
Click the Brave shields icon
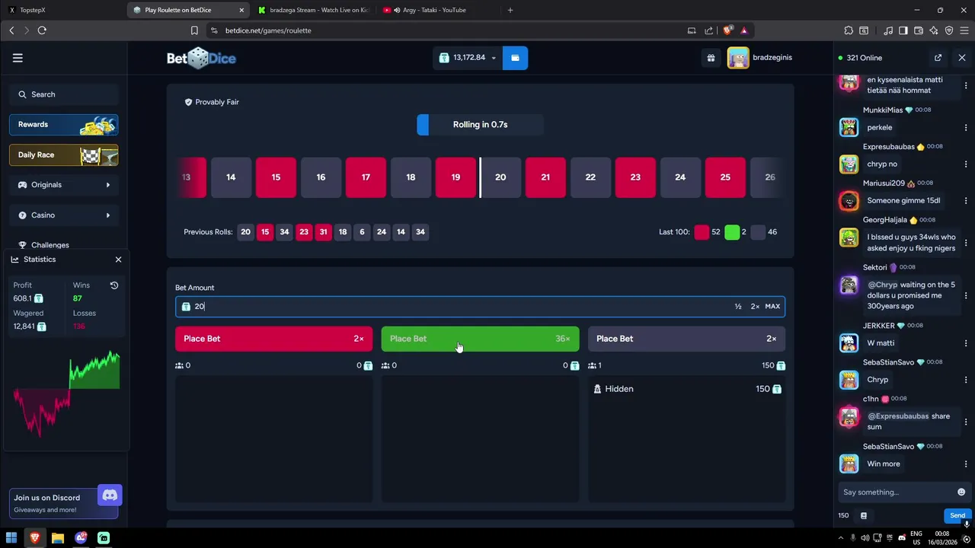coord(728,30)
